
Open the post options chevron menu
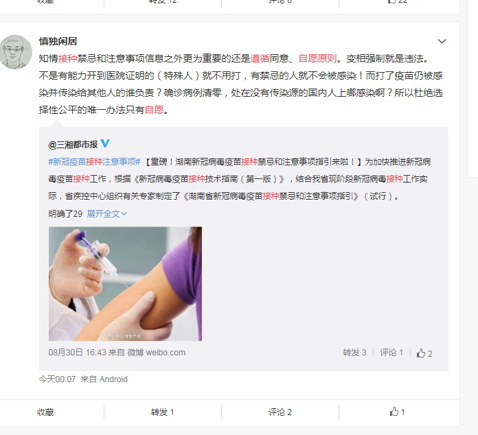click(442, 41)
